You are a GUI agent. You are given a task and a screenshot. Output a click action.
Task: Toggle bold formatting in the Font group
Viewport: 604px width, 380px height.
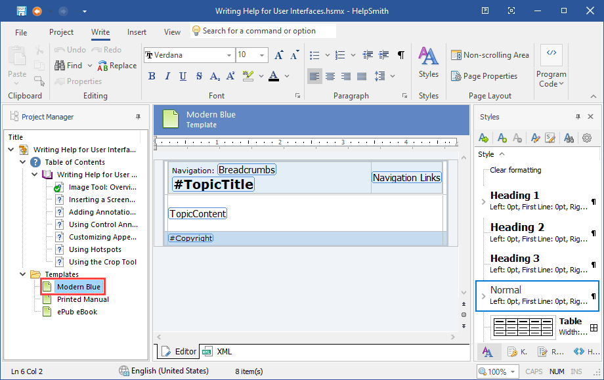coord(152,76)
